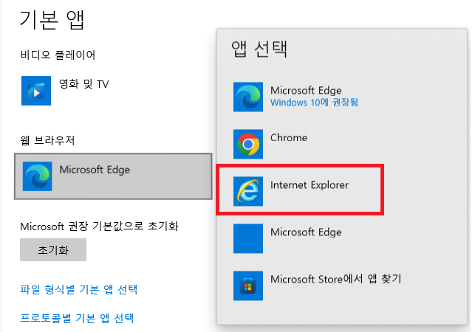
Task: Choose Chrome label in 앱 선택 list
Action: point(289,137)
